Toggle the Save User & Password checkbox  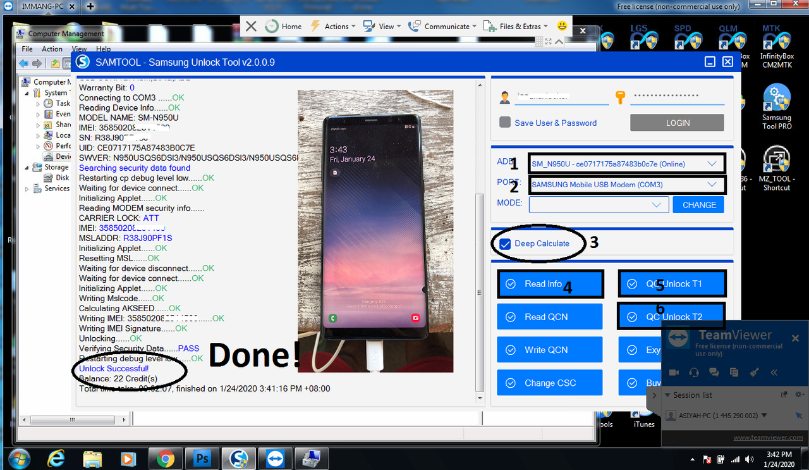tap(505, 122)
